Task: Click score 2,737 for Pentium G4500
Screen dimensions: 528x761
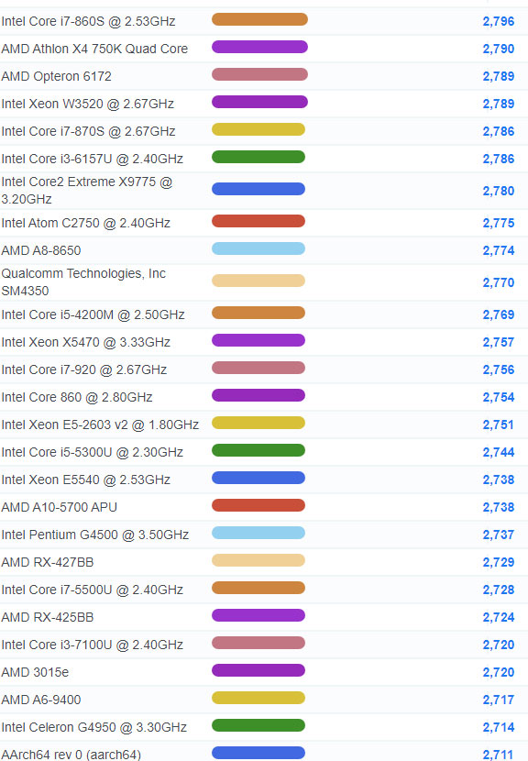Action: tap(499, 535)
